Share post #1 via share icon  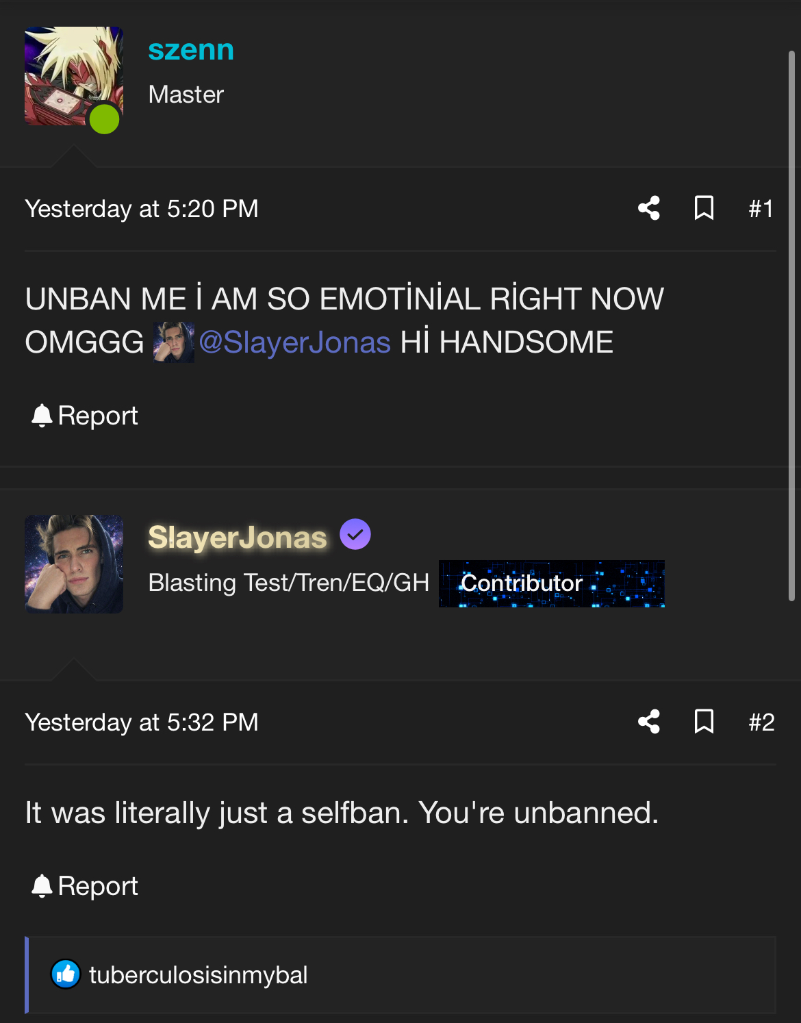[649, 208]
